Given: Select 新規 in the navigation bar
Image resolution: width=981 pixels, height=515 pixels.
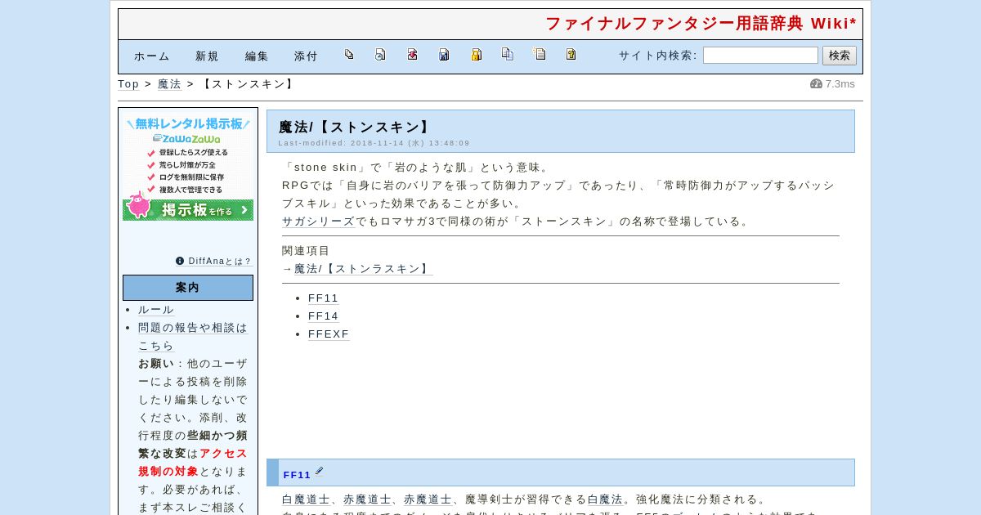Looking at the screenshot, I should coord(207,56).
